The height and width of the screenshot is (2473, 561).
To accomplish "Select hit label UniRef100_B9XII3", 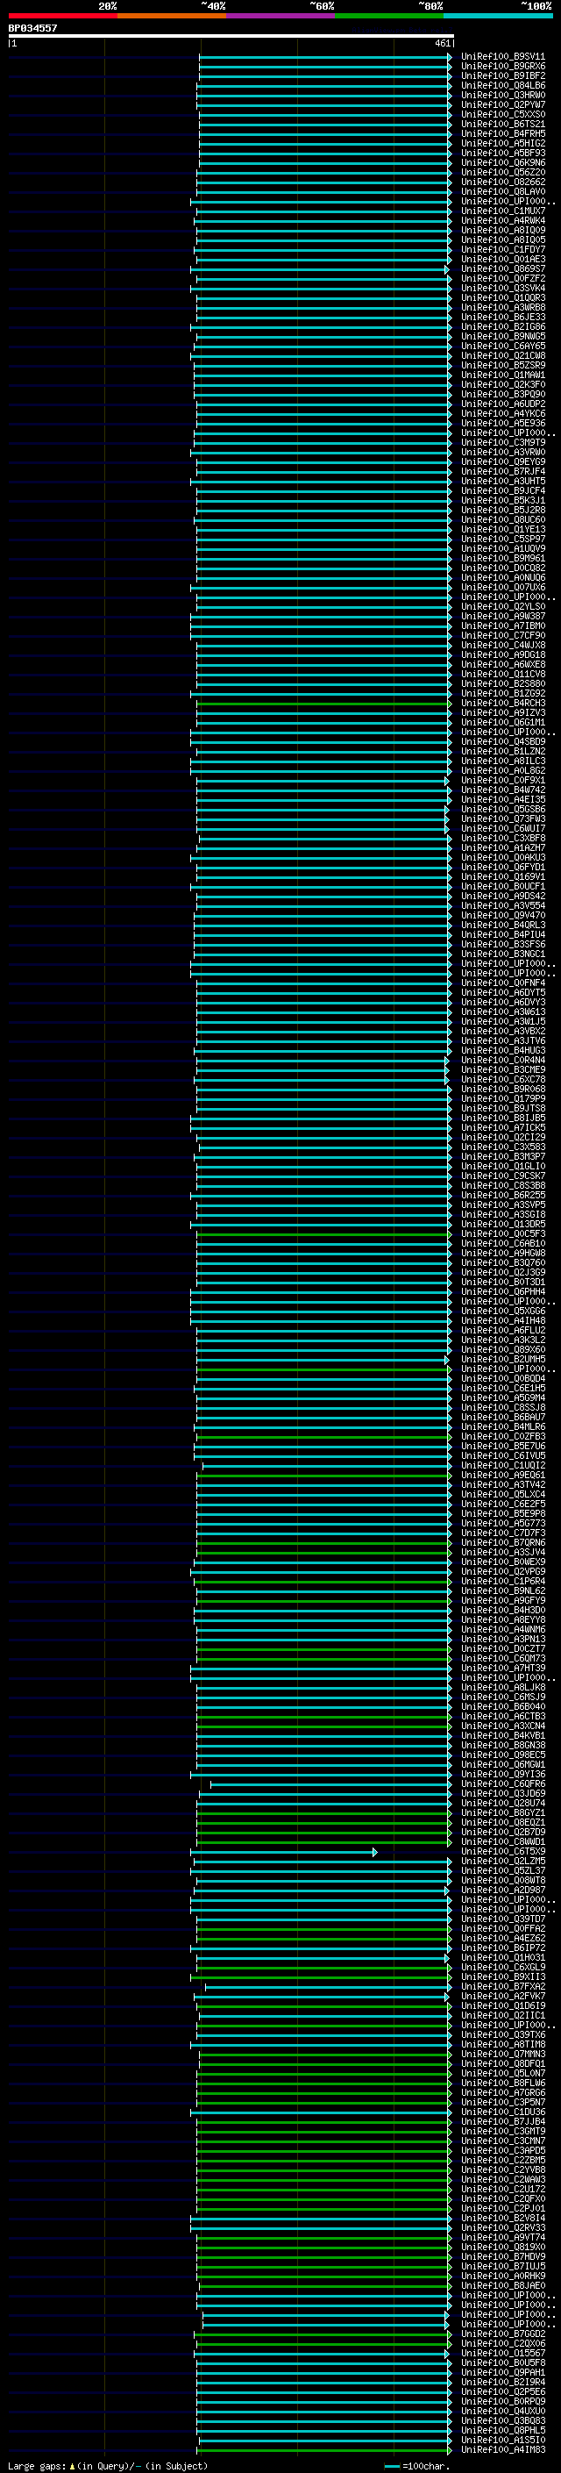I will pyautogui.click(x=502, y=1976).
